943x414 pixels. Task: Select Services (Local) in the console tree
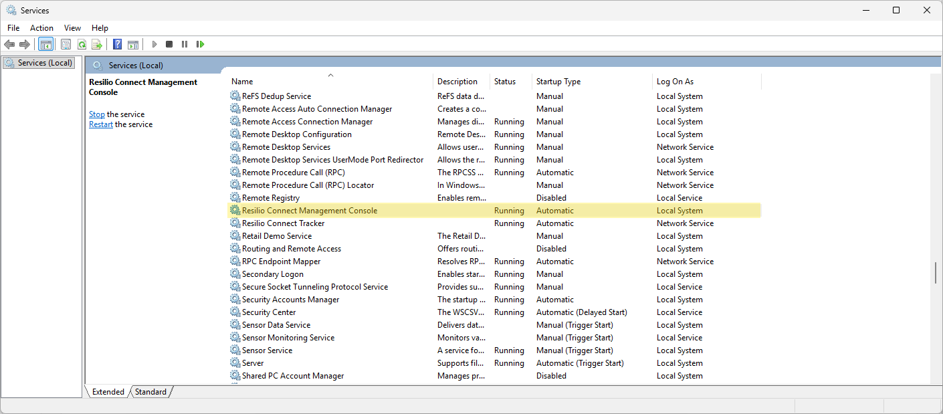(x=44, y=63)
